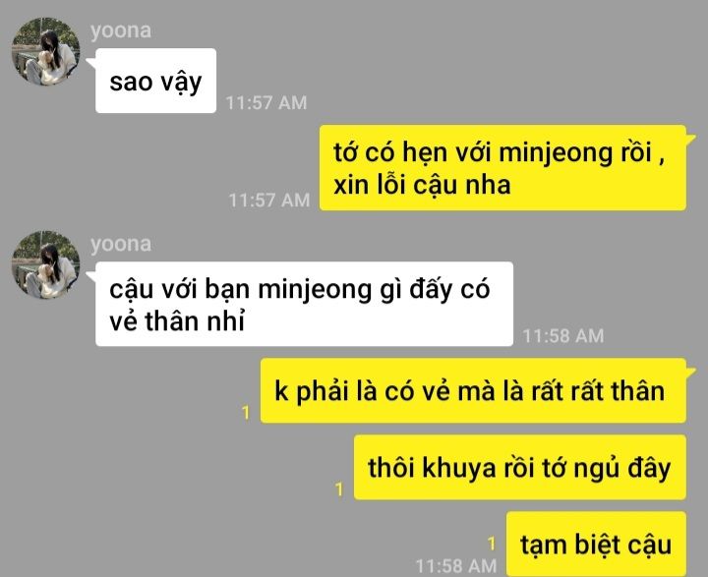Click the 11:57 AM timestamp next to 'sao vậy'
This screenshot has height=577, width=708.
(266, 103)
